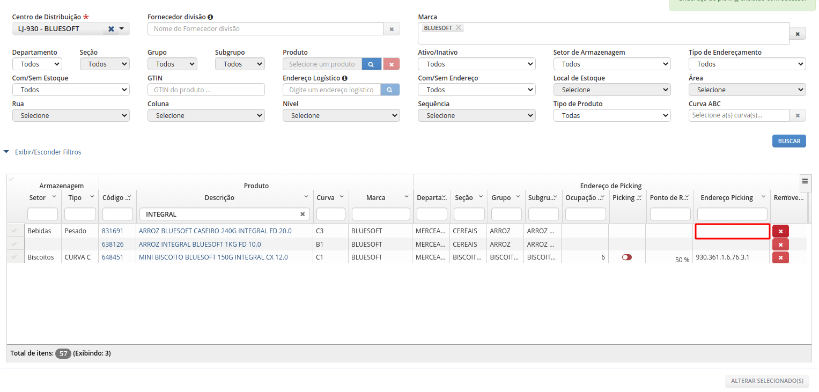Screen dimensions: 819x392
Task: Open the Subgrupo filter dropdown
Action: [x=240, y=64]
